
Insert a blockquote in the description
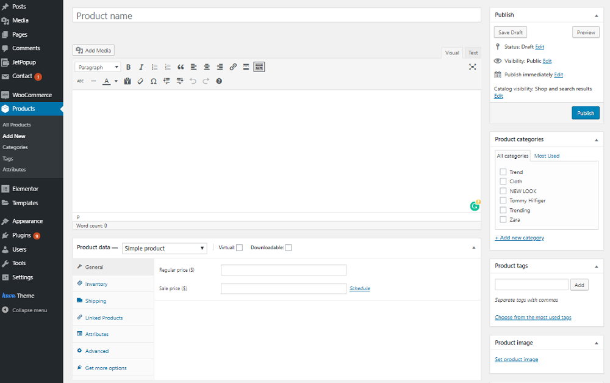pos(181,67)
